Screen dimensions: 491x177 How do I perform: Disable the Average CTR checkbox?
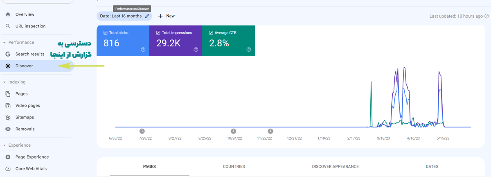(211, 33)
